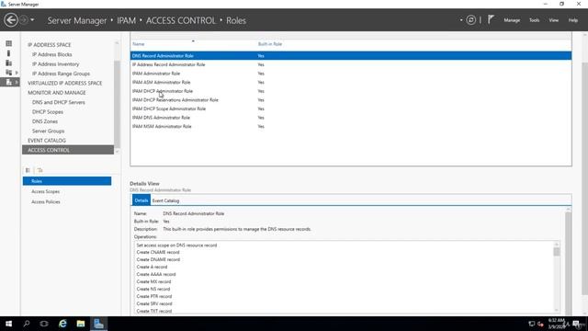
Task: Select Create CNAME record operation
Action: [158, 252]
